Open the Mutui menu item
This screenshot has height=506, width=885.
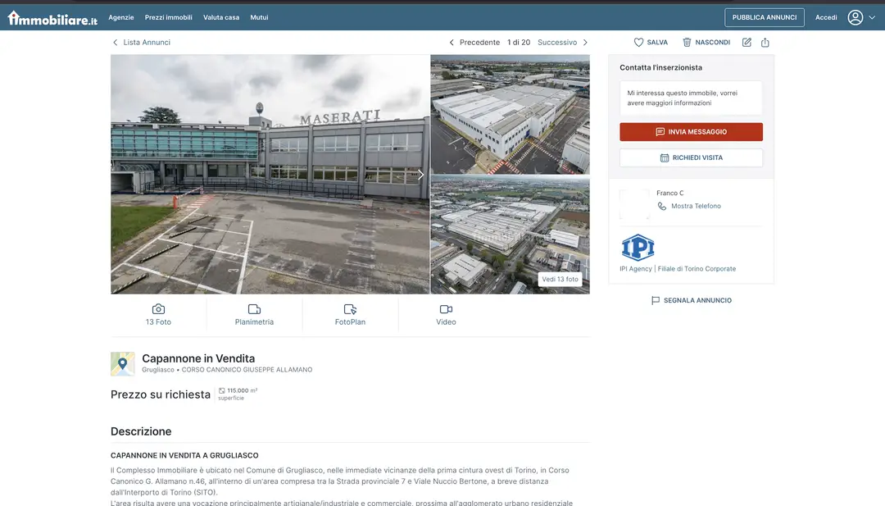[259, 17]
